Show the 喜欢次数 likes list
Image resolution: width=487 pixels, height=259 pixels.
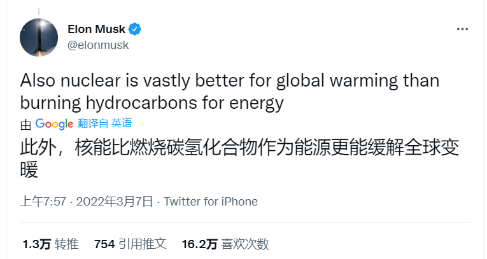click(x=245, y=244)
